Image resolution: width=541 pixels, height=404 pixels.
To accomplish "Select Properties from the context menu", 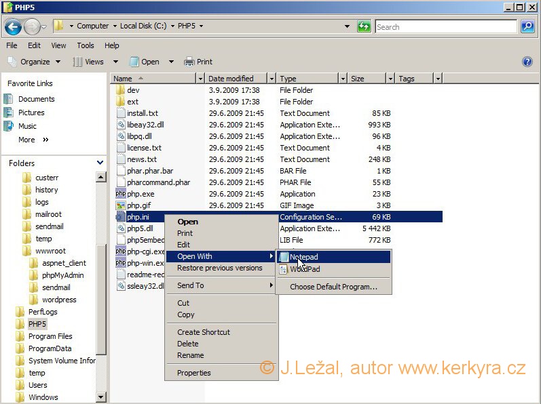I will click(193, 373).
